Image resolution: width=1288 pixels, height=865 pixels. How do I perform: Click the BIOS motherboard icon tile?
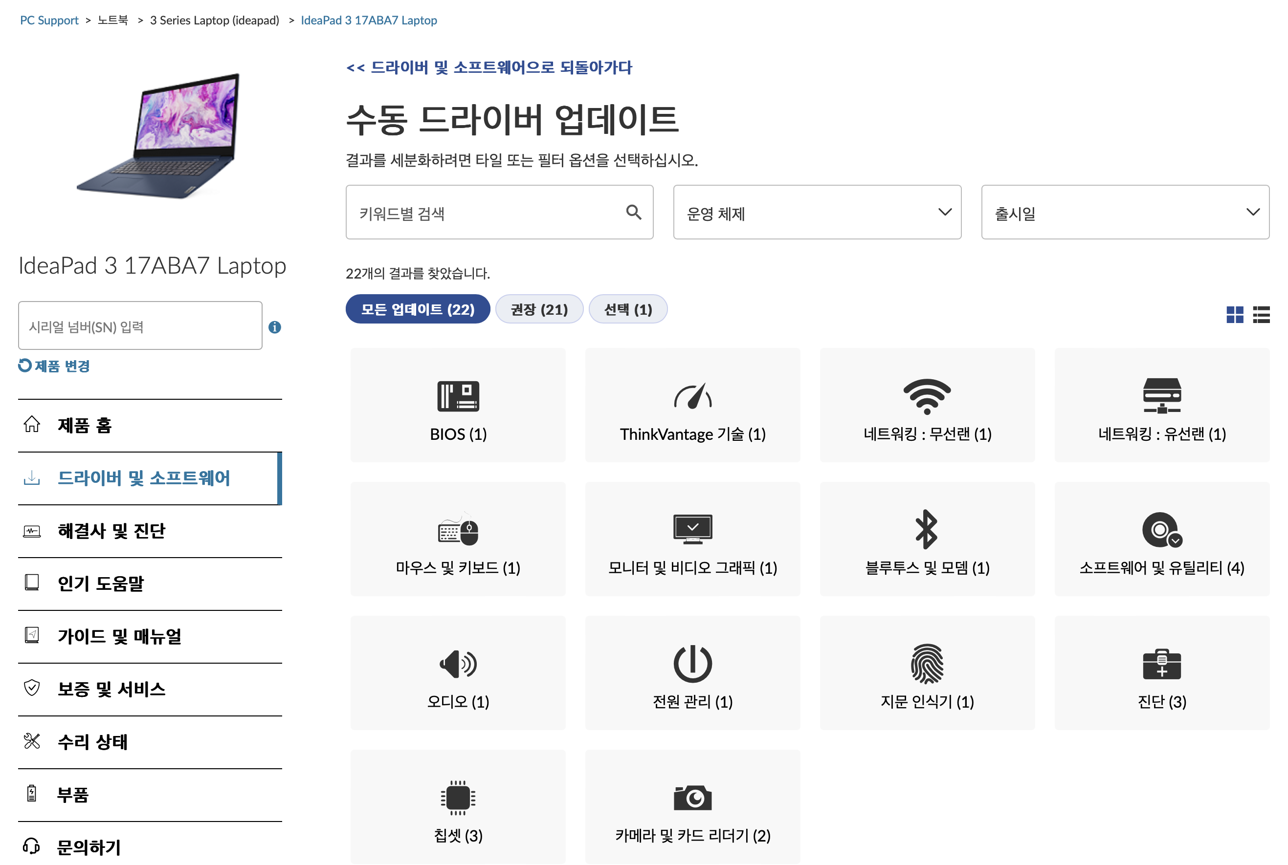pos(458,396)
